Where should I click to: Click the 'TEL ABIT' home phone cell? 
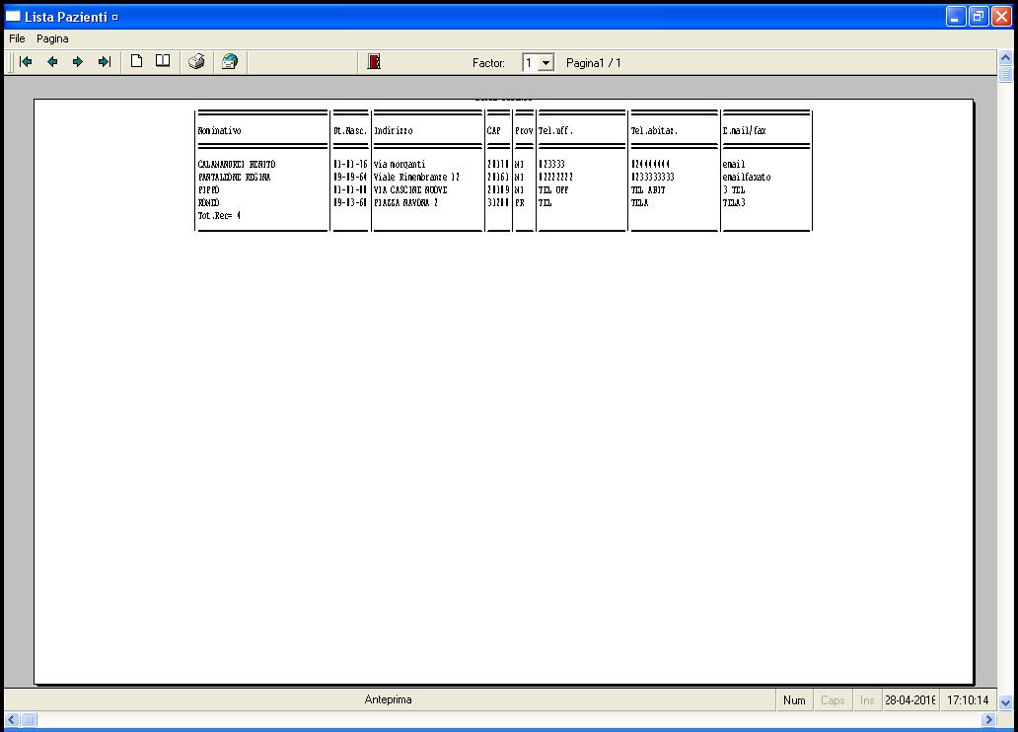point(648,190)
